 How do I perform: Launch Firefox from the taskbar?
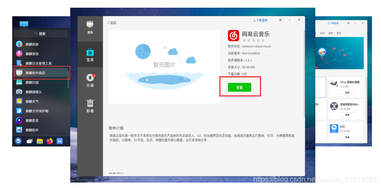(x=49, y=141)
